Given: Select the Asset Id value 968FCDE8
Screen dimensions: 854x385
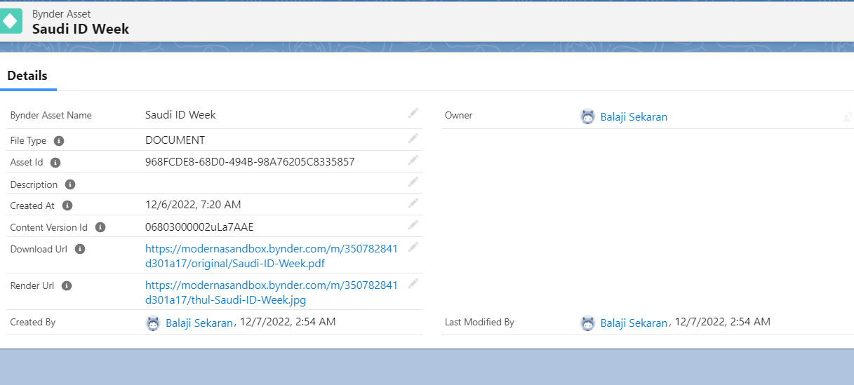Looking at the screenshot, I should tap(250, 162).
